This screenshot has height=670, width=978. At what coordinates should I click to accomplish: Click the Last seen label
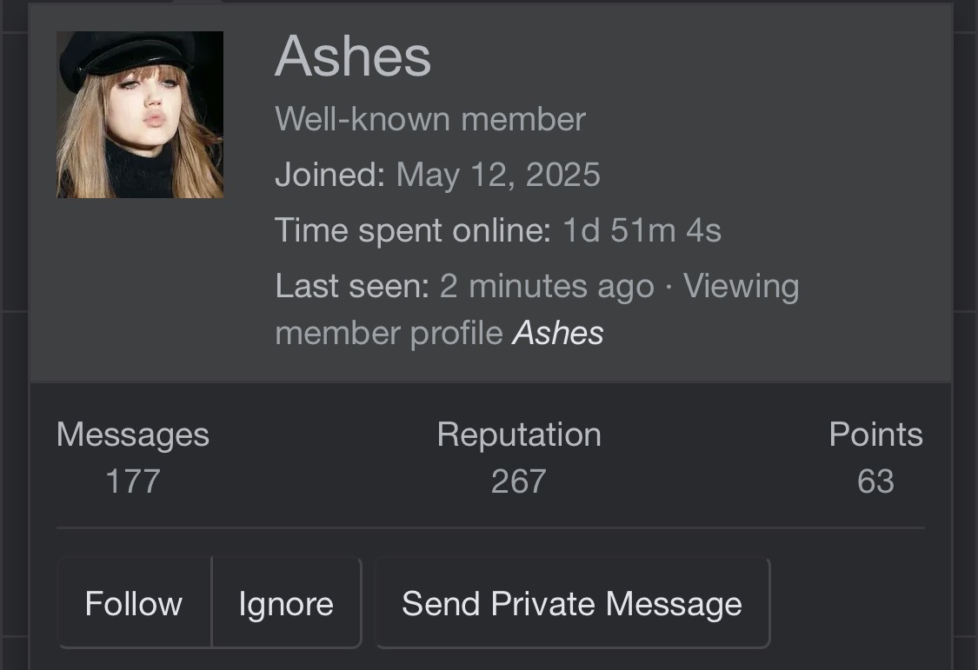[x=352, y=286]
